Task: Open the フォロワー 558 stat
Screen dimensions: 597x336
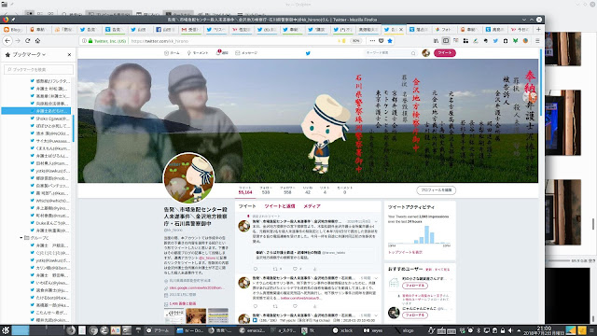Action: 287,190
